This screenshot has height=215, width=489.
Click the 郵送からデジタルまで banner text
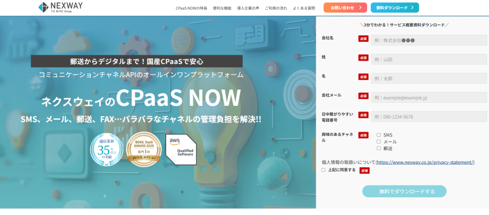click(x=137, y=61)
